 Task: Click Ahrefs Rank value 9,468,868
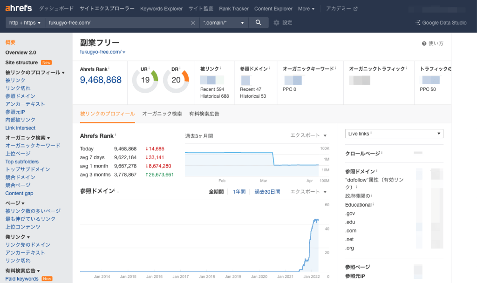pyautogui.click(x=101, y=80)
